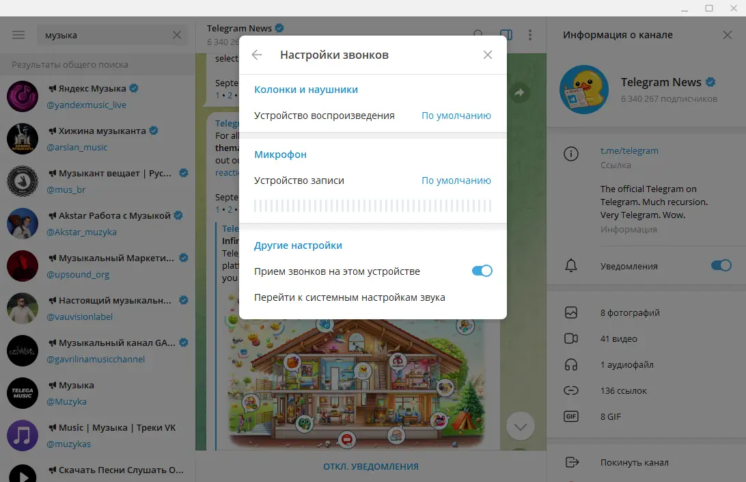
Task: Open Музыкант вещает channel result
Action: (x=98, y=181)
